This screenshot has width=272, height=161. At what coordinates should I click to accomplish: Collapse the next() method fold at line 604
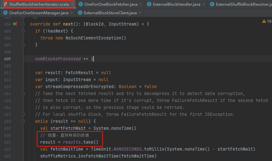click(x=23, y=24)
